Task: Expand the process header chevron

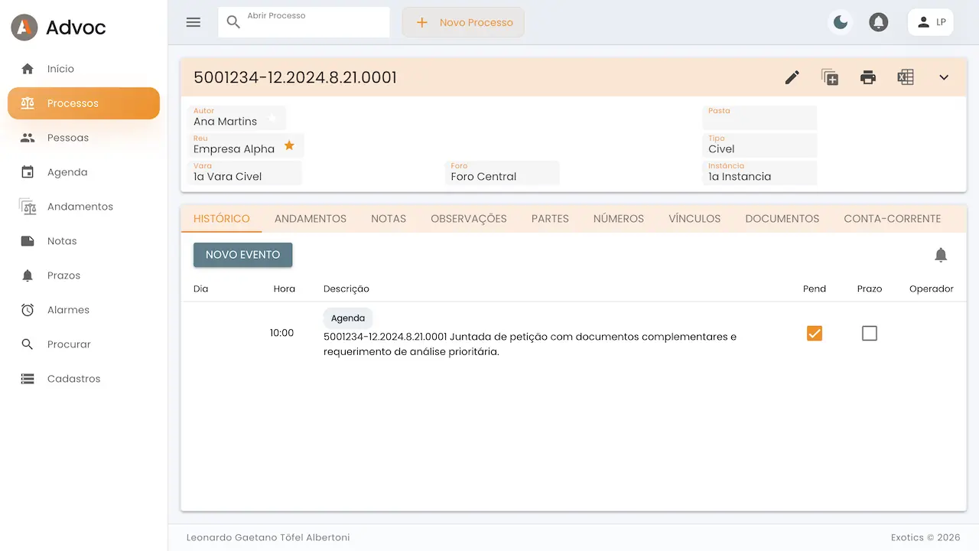Action: tap(944, 77)
